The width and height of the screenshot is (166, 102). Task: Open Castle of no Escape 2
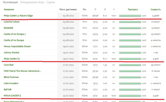[x=15, y=34]
